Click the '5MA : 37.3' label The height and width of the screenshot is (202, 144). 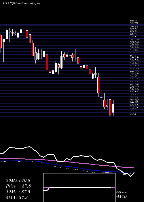click(x=17, y=197)
